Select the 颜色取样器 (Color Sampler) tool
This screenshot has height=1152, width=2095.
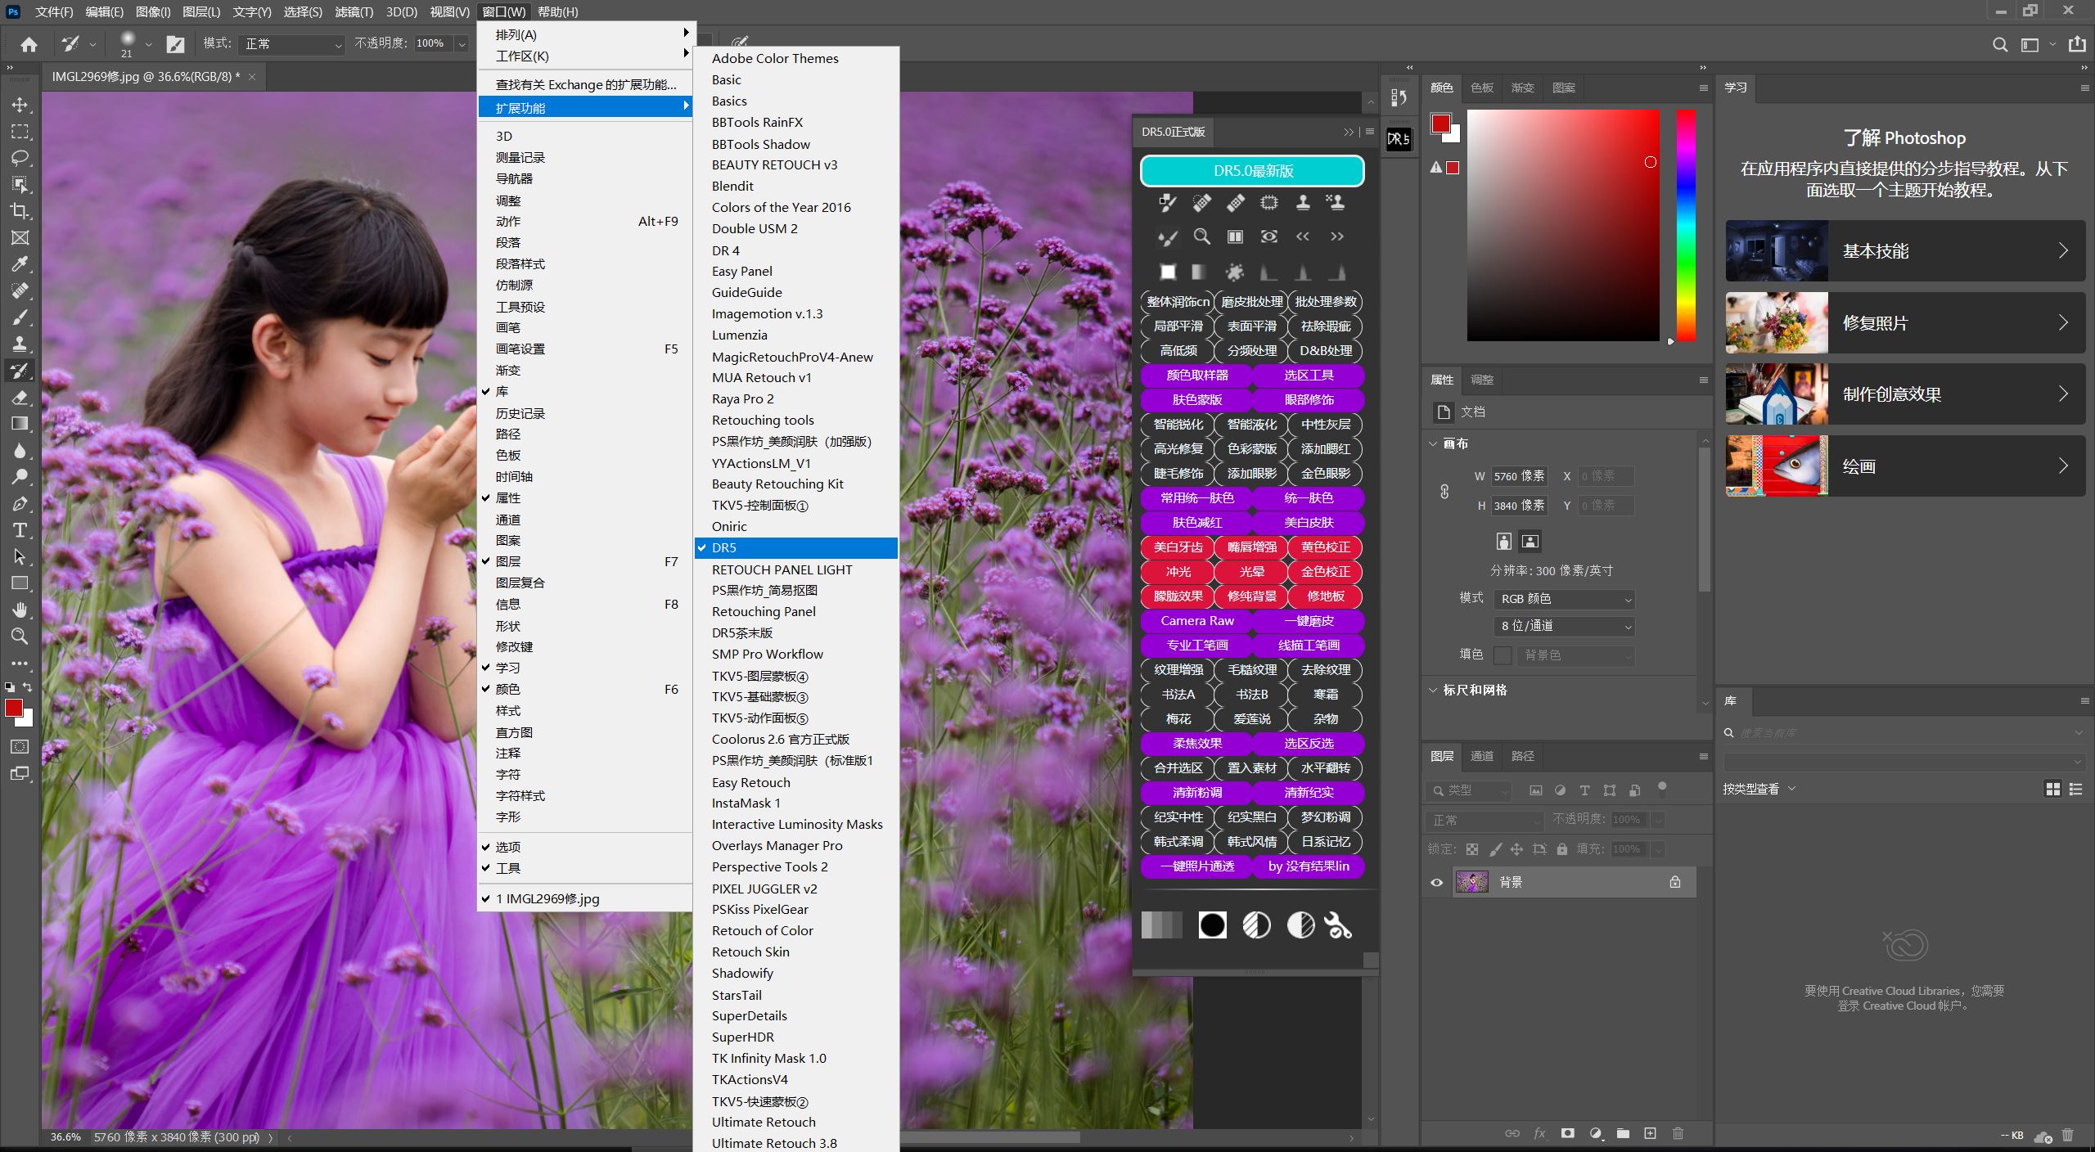tap(1196, 375)
